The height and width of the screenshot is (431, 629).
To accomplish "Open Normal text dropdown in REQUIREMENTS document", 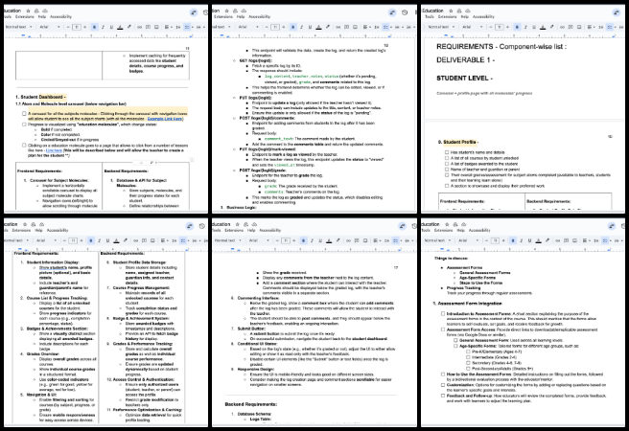I will click(441, 27).
